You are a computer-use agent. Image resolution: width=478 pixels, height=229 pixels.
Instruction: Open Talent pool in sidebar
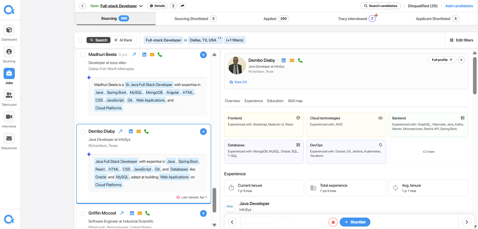coord(9,95)
